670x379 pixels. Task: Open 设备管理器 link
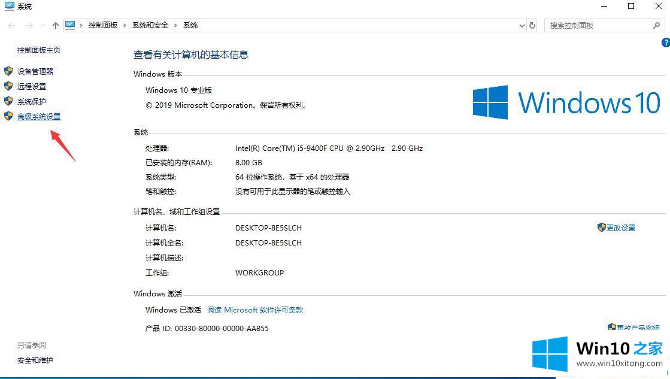click(35, 71)
